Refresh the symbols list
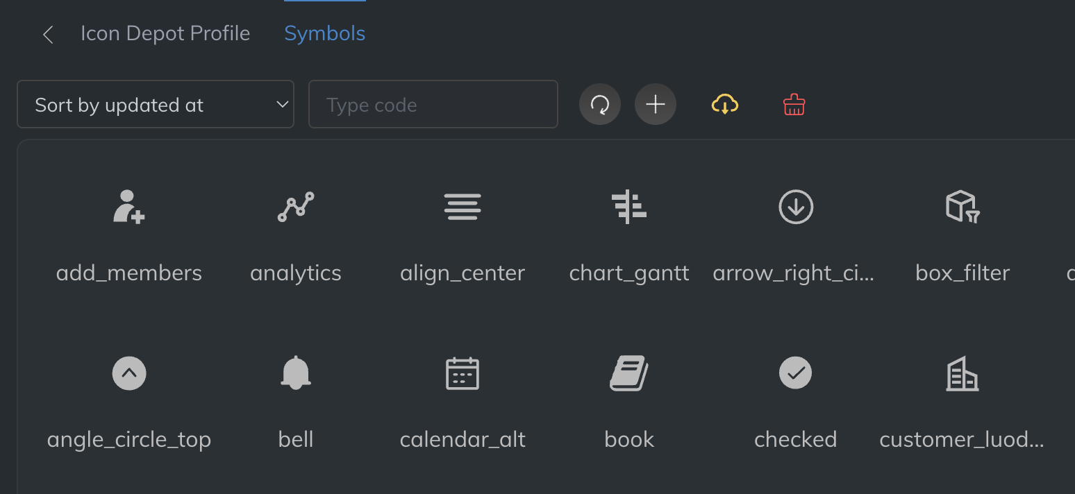Screen dimensions: 1075x494 coord(600,105)
